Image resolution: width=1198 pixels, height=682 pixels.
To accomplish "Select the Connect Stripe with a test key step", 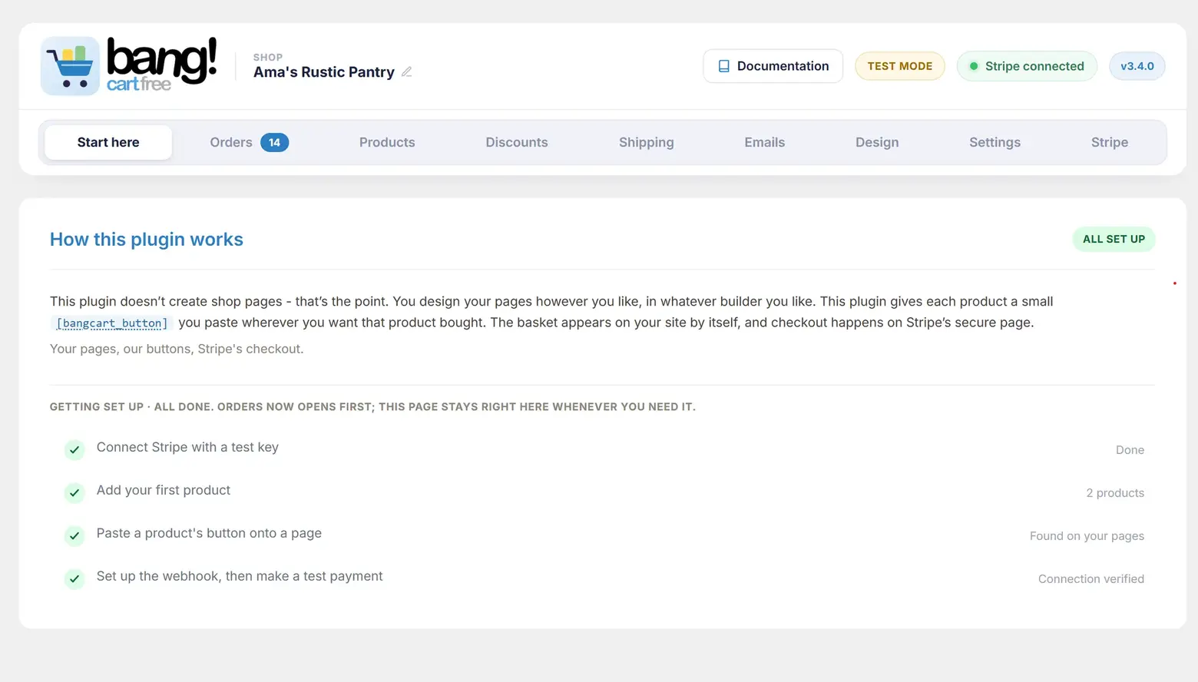I will [187, 447].
